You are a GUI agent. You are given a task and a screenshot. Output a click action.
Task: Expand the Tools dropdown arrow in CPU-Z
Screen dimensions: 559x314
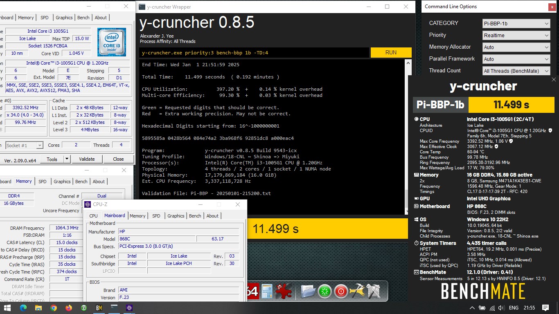[x=67, y=159]
